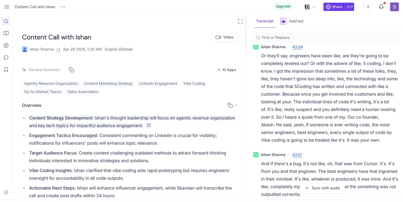Click the bookmark icon in left sidebar
This screenshot has width=403, height=202.
click(x=6, y=69)
